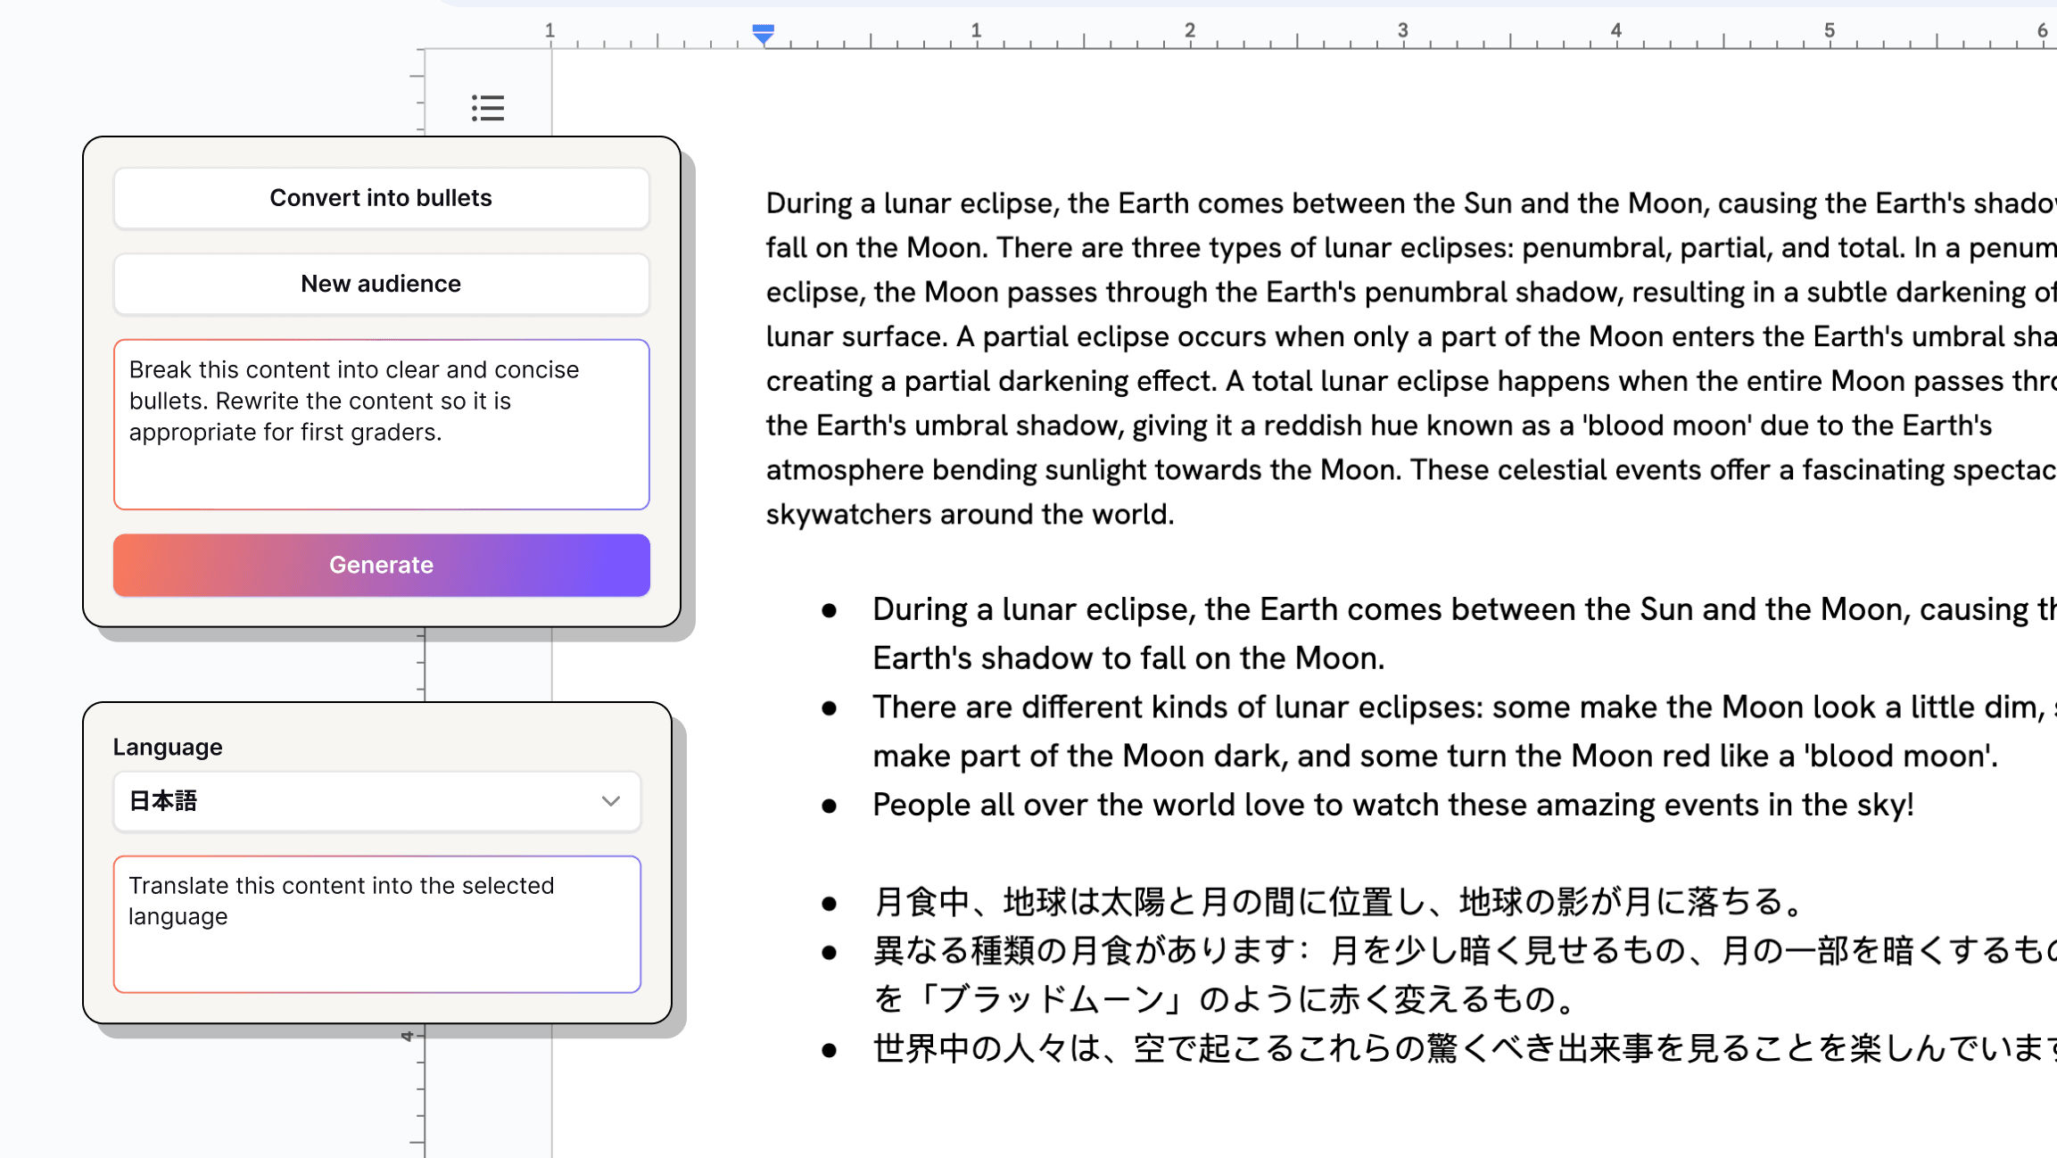Click the bullet 'People all over the world'
Image resolution: width=2057 pixels, height=1158 pixels.
(x=1392, y=805)
